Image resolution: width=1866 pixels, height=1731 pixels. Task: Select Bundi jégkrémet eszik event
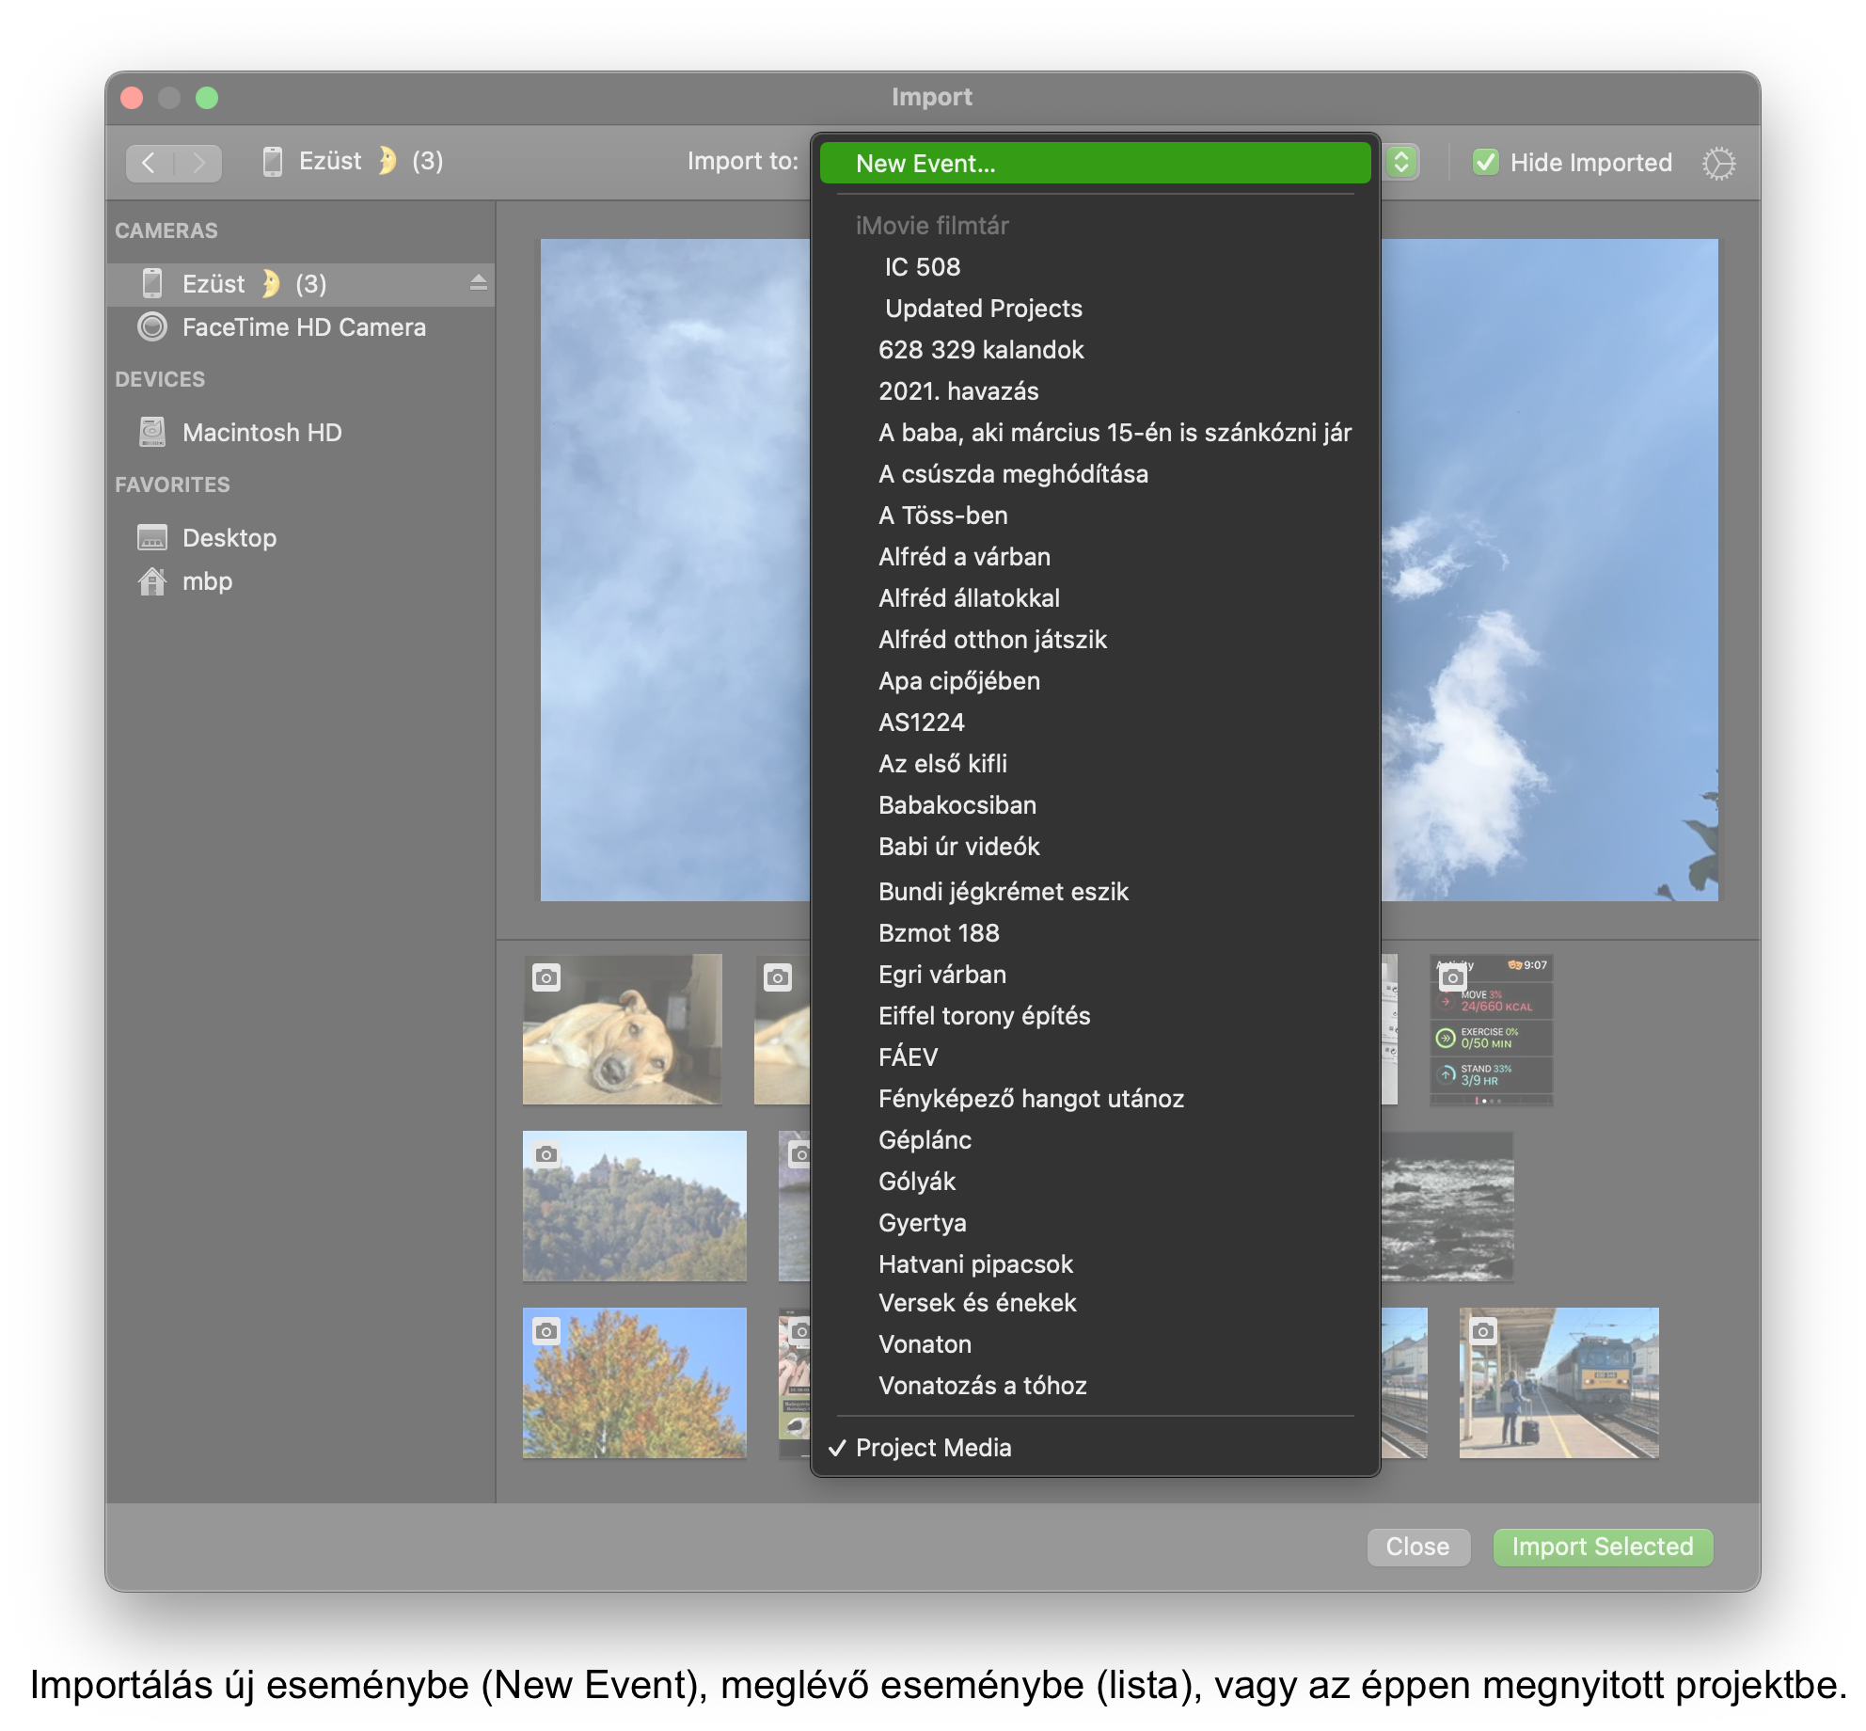tap(1096, 892)
